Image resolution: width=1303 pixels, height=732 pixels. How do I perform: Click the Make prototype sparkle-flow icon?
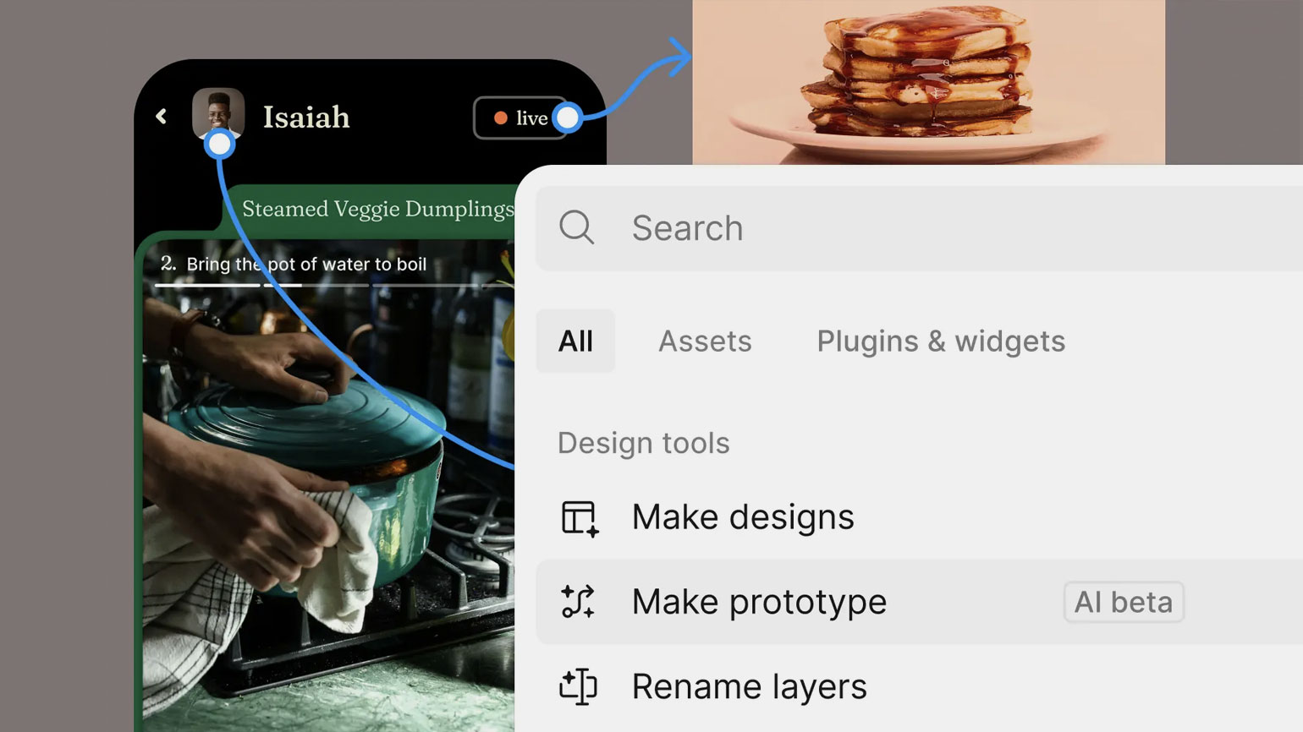coord(579,602)
